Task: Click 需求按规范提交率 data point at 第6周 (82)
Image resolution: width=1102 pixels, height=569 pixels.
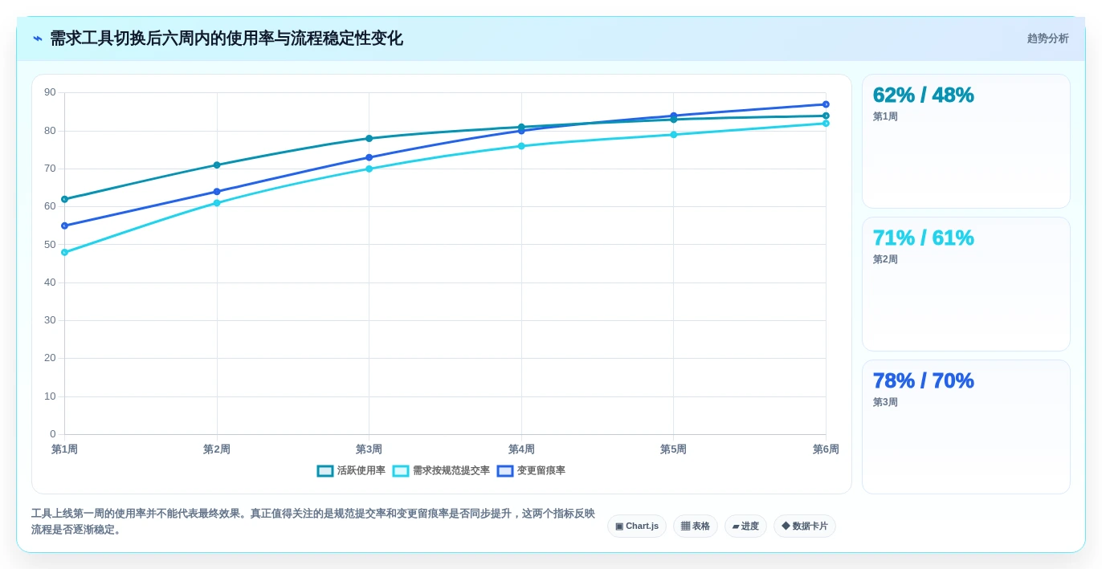Action: coord(826,124)
